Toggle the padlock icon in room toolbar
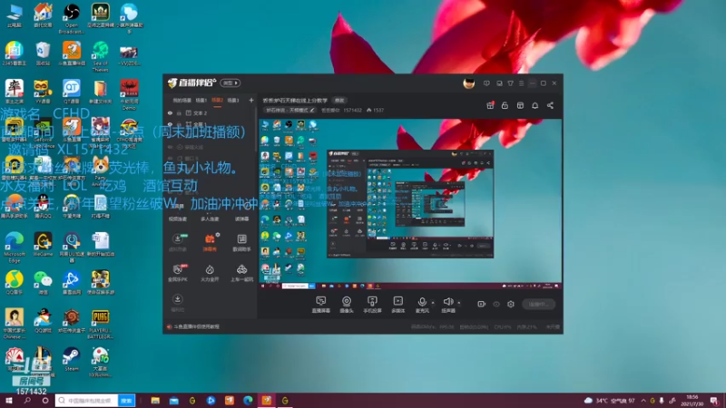The image size is (726, 408). (505, 105)
